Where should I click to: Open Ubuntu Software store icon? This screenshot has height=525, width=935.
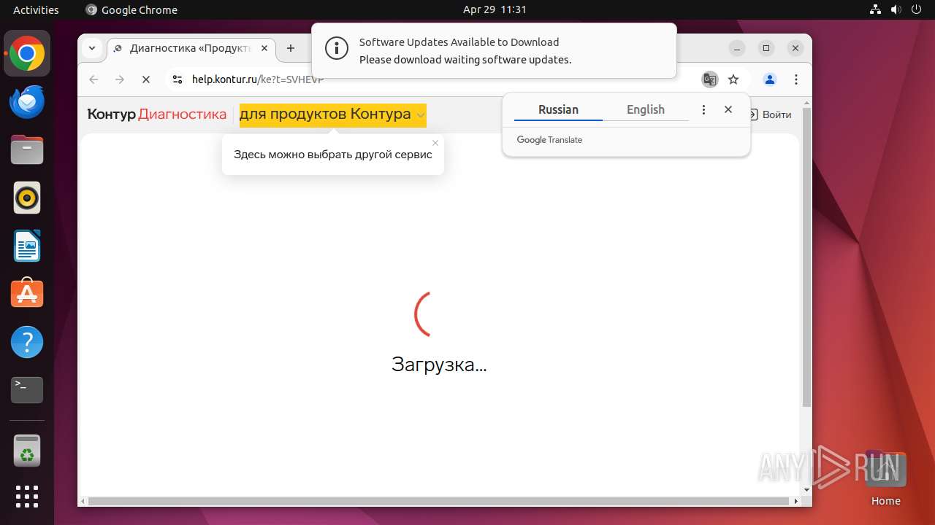[27, 294]
